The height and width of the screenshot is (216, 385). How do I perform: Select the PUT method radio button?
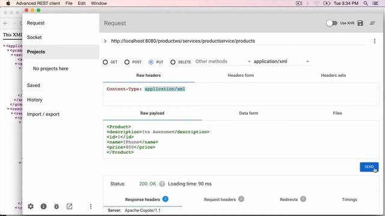(151, 62)
